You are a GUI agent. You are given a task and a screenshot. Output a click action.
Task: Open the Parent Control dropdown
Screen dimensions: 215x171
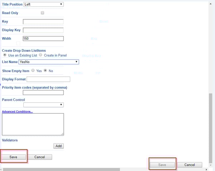43,105
